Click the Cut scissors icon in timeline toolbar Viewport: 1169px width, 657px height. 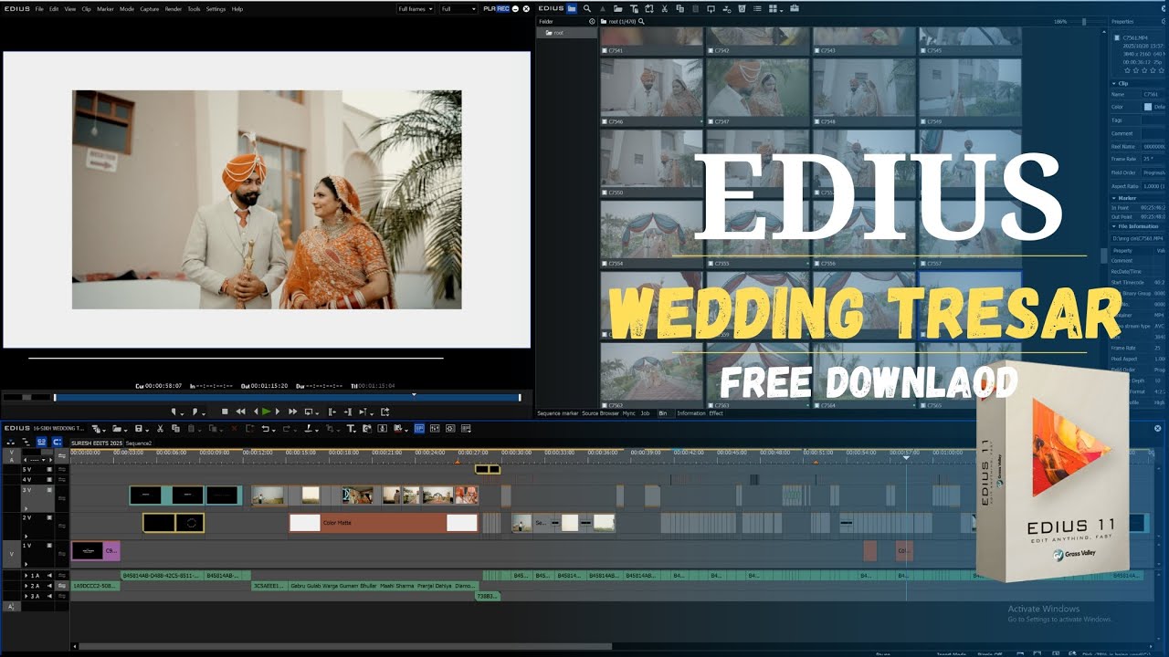tap(160, 428)
